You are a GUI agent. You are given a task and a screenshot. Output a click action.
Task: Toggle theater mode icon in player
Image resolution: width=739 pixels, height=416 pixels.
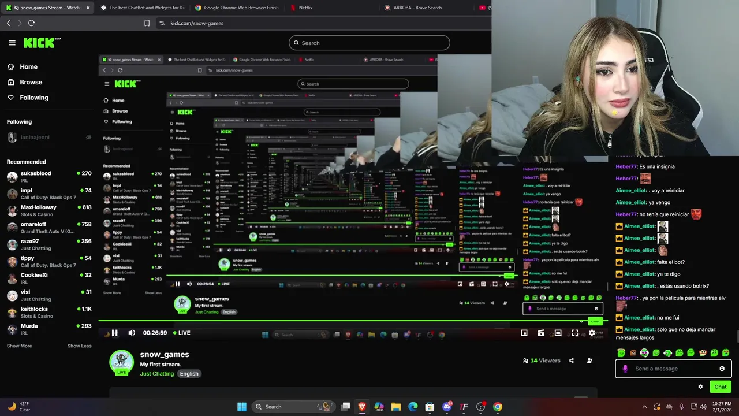click(558, 333)
